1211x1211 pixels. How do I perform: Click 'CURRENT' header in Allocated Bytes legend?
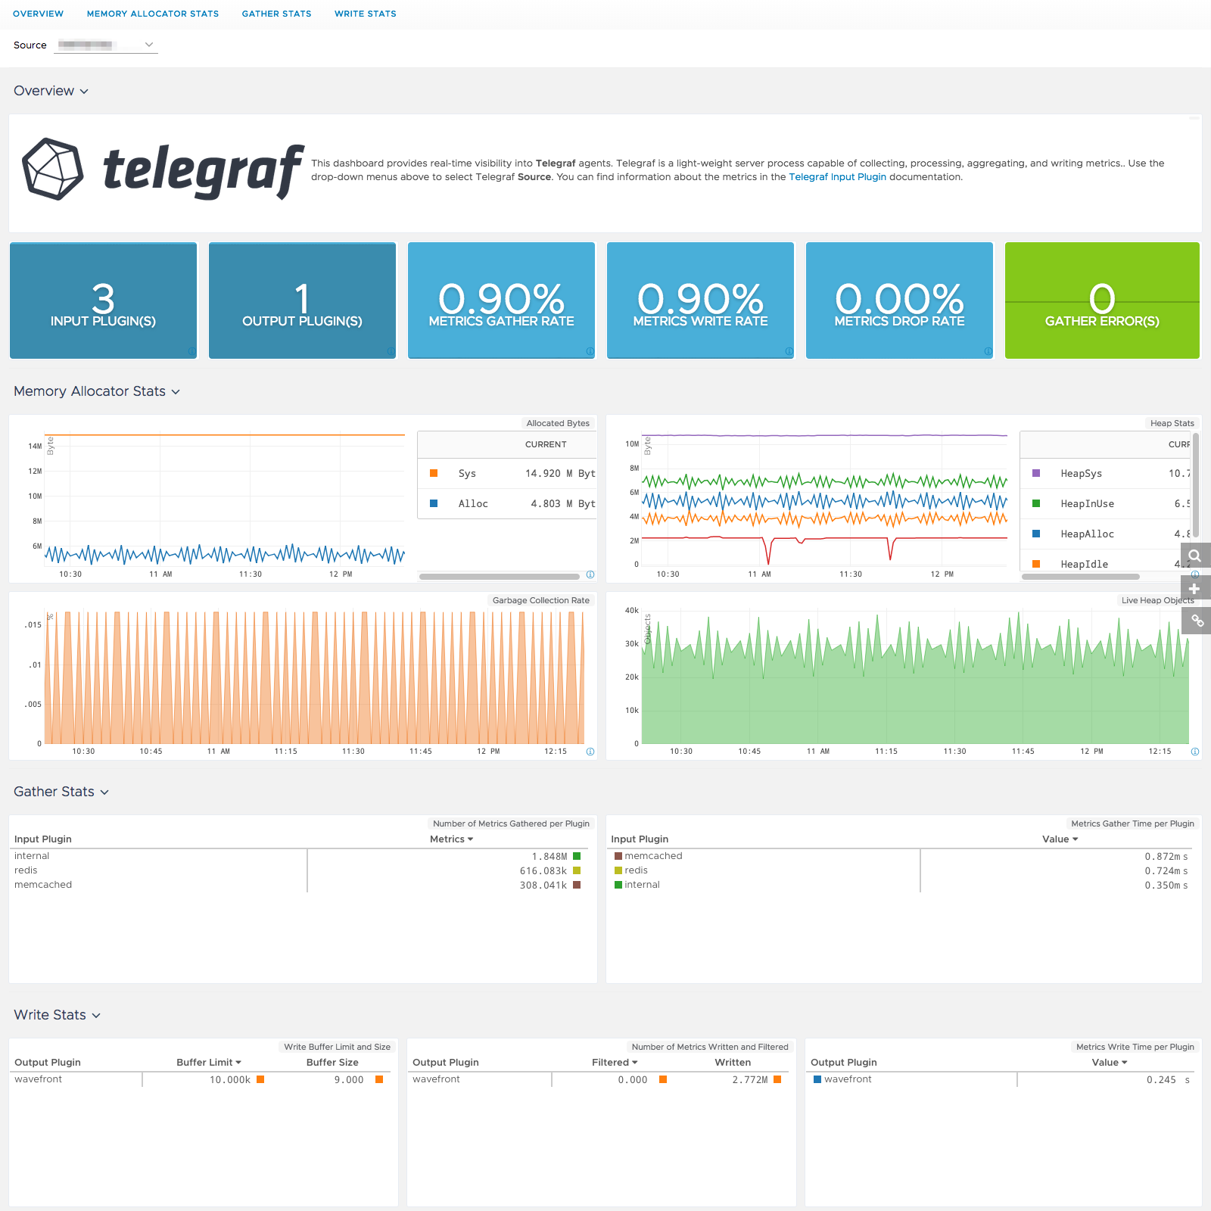pos(546,444)
